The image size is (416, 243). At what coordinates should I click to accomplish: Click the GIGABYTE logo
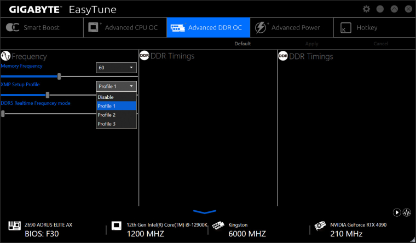(x=35, y=10)
